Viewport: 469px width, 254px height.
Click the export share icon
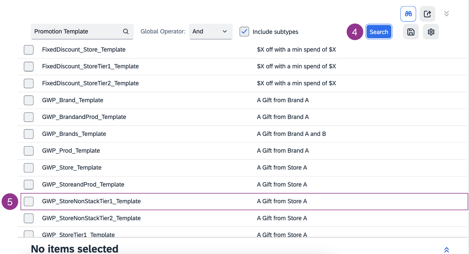[427, 14]
